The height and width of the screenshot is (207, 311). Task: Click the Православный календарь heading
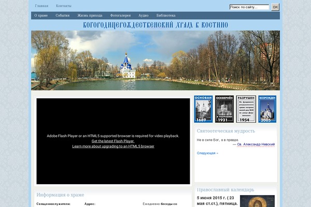coord(225,190)
